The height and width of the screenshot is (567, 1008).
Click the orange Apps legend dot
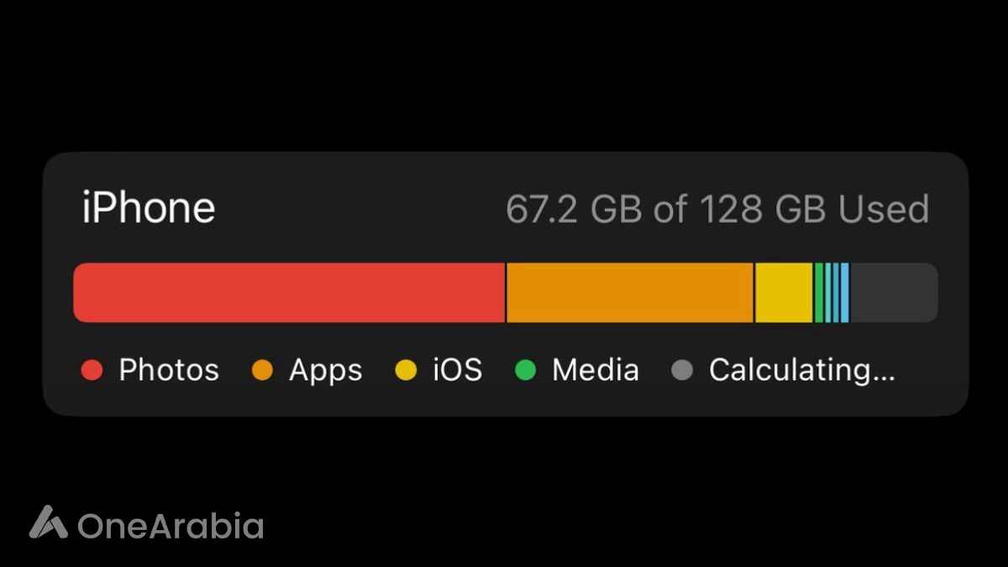[x=263, y=370]
